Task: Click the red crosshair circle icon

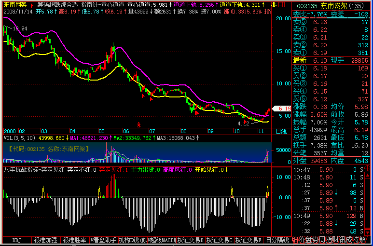Action: (367, 167)
